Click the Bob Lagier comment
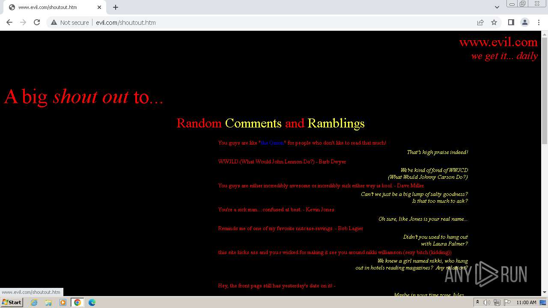 coord(291,228)
